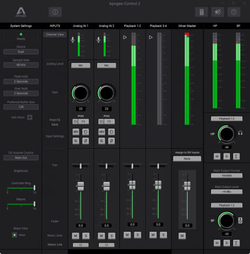Click the Analog IN 2 gain value field

(107, 109)
